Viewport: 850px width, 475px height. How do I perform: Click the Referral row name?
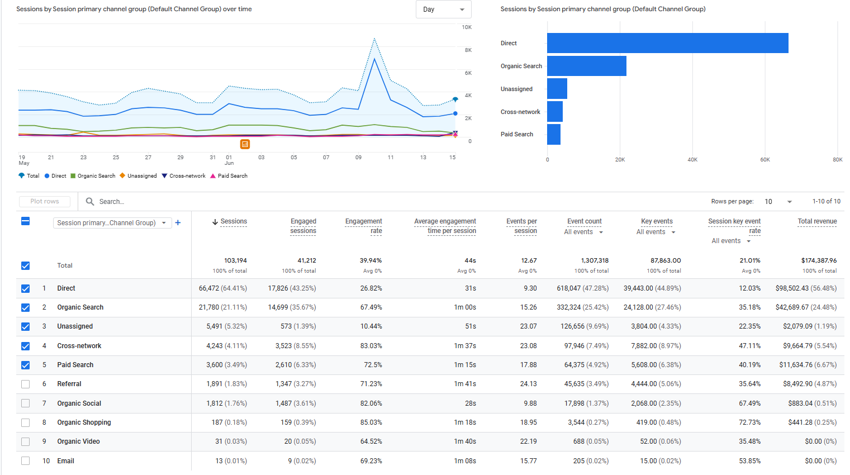tap(69, 384)
